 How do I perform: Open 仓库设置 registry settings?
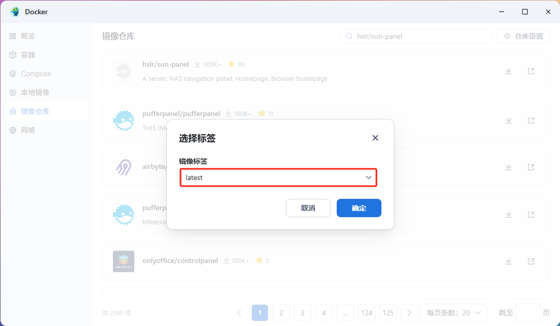pos(523,36)
